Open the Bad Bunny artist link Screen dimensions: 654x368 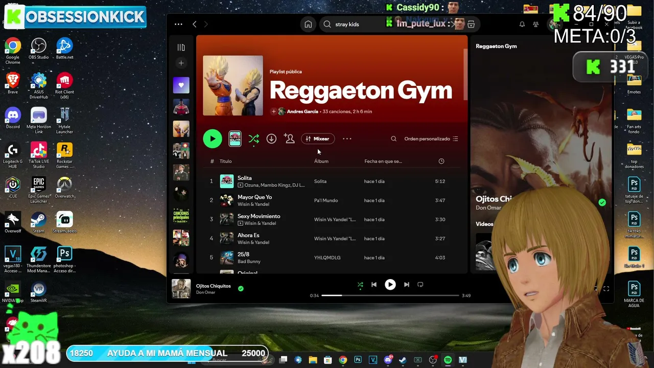coord(249,262)
